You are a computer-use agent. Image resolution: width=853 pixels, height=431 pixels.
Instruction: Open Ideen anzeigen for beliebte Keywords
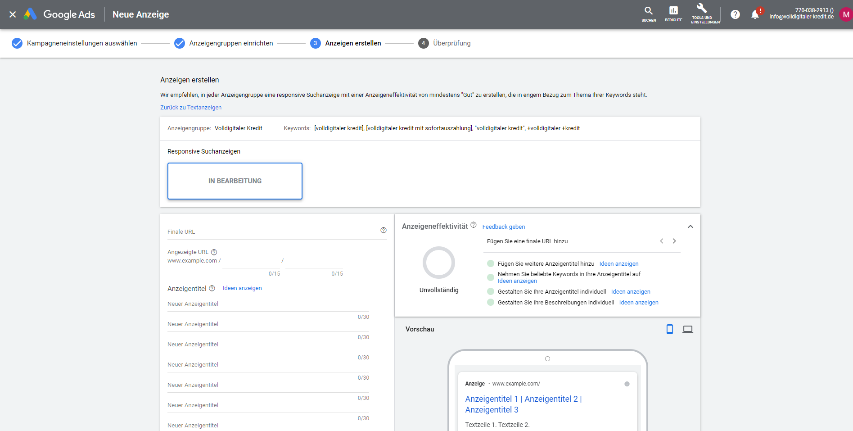[x=517, y=281]
